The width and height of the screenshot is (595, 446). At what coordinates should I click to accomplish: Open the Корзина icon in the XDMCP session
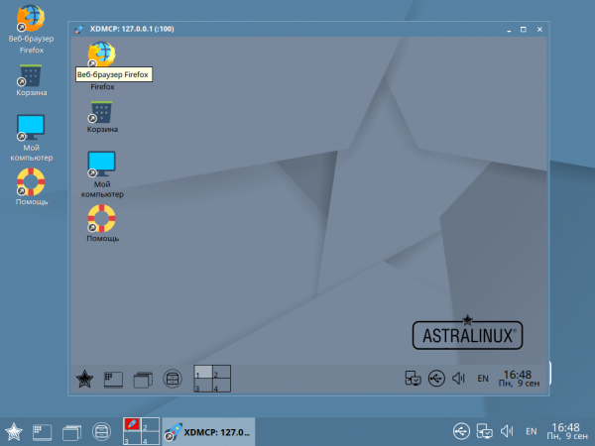point(101,112)
